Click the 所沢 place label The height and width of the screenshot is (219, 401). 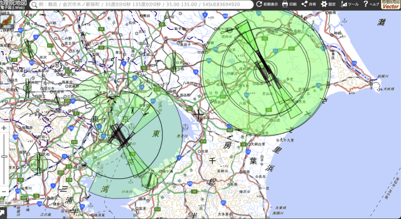point(43,58)
